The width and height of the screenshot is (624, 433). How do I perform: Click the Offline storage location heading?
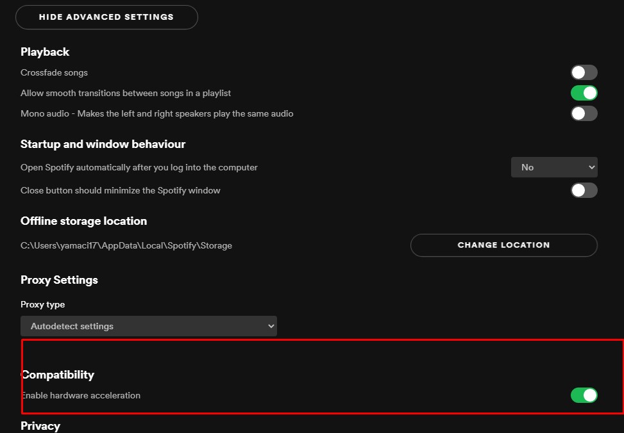[x=84, y=221]
